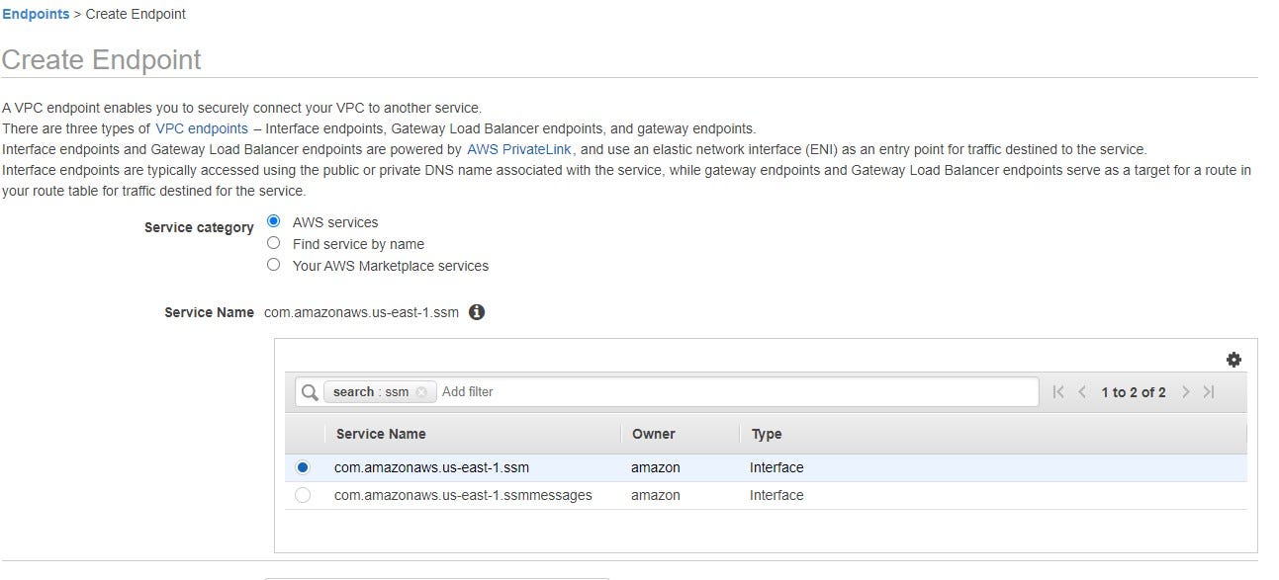Click the Add filter input field
Viewport: 1279px width, 580px height.
coord(732,392)
